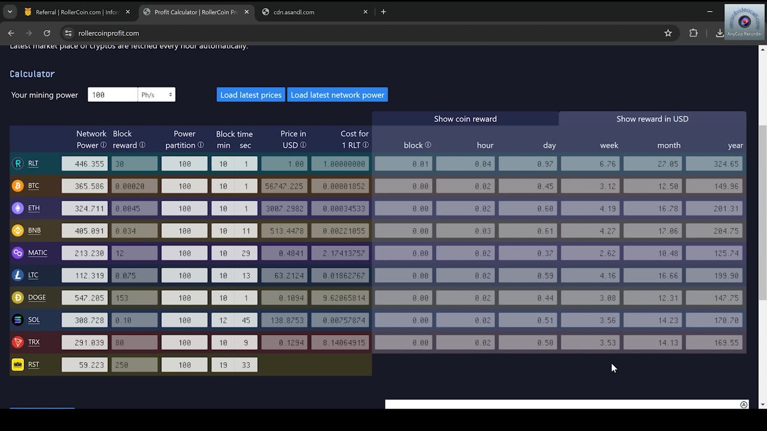Go back in browser history
767x431 pixels.
pos(11,33)
